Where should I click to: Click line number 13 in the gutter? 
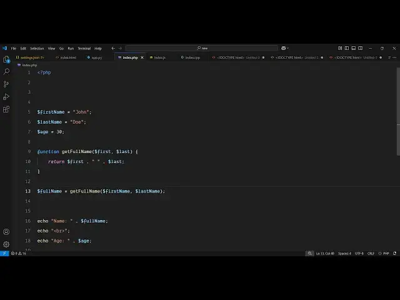coord(27,191)
